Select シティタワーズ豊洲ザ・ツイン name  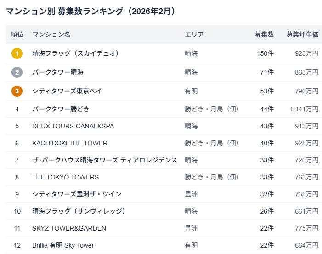coord(77,194)
